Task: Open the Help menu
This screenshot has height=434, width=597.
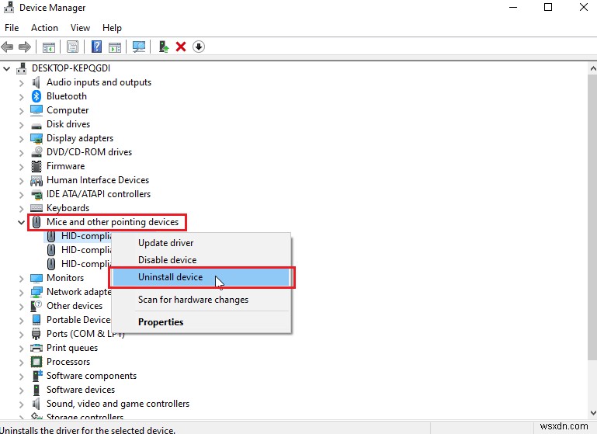Action: pyautogui.click(x=112, y=28)
